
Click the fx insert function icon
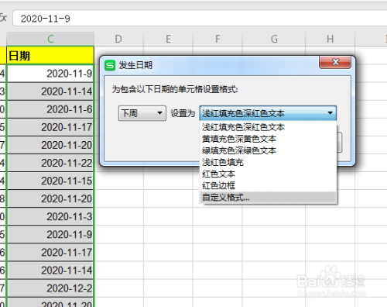tap(3, 18)
